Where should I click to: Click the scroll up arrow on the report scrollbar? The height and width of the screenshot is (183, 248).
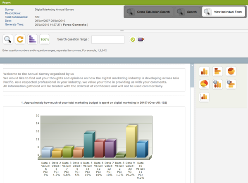[x=192, y=66]
